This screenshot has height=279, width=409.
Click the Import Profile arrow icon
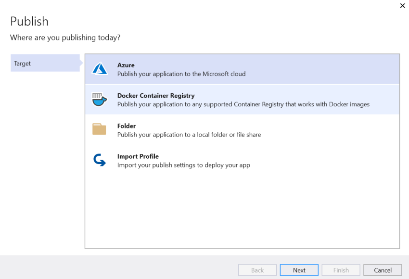pos(99,160)
